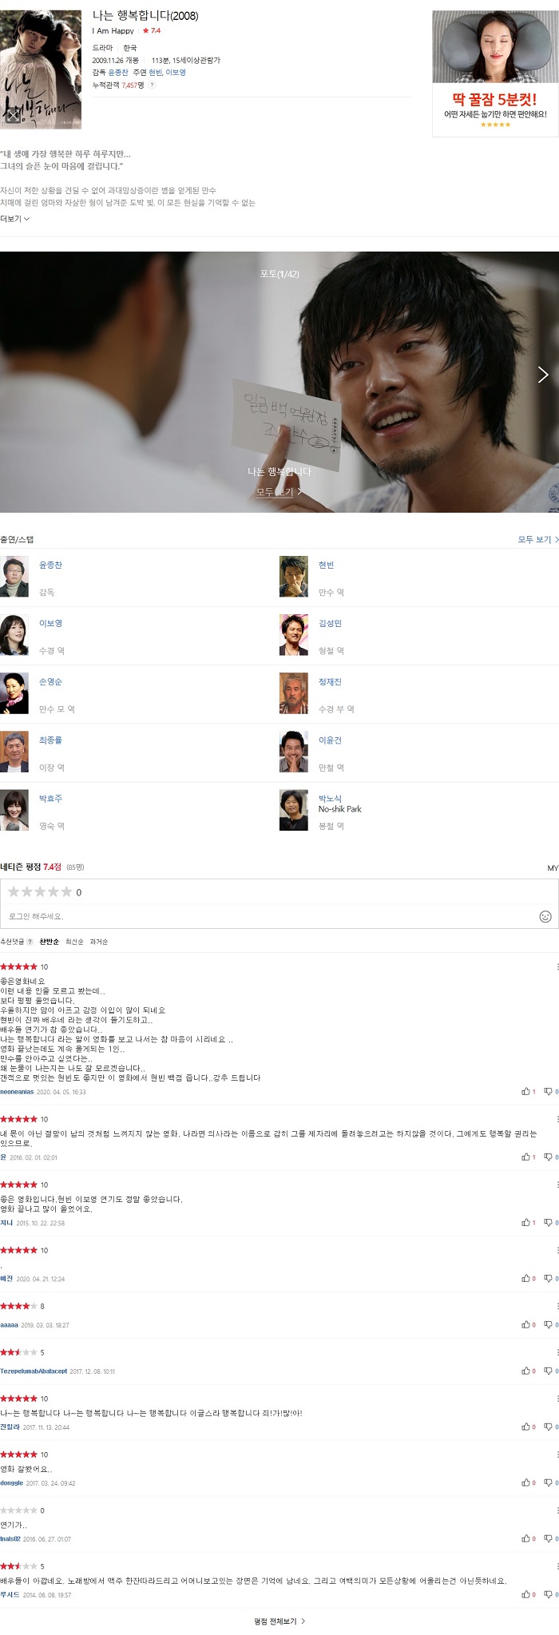This screenshot has height=1635, width=559.
Task: Open all photos via 모두 보기 on slideshow
Action: [x=279, y=492]
